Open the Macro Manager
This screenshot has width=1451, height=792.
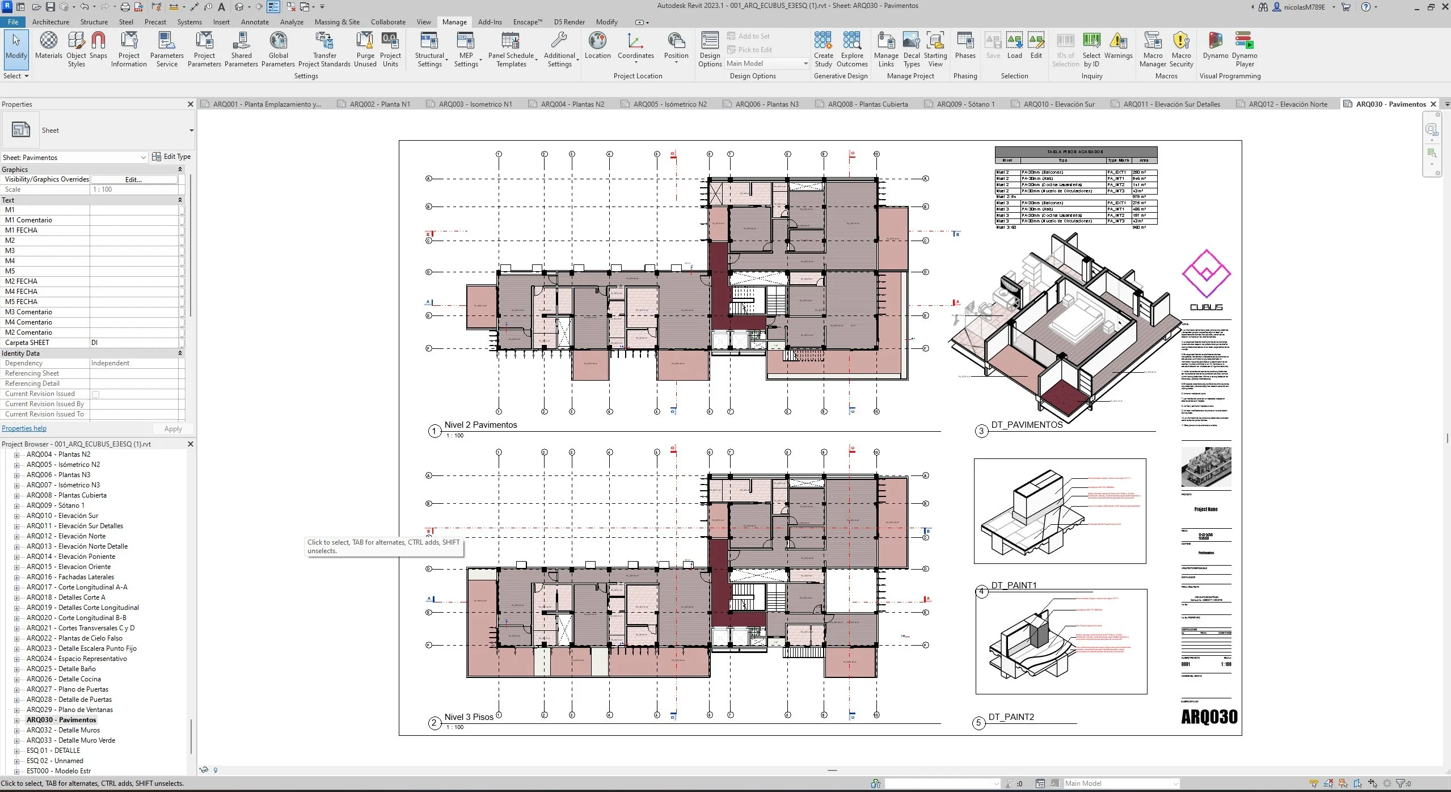click(x=1153, y=49)
